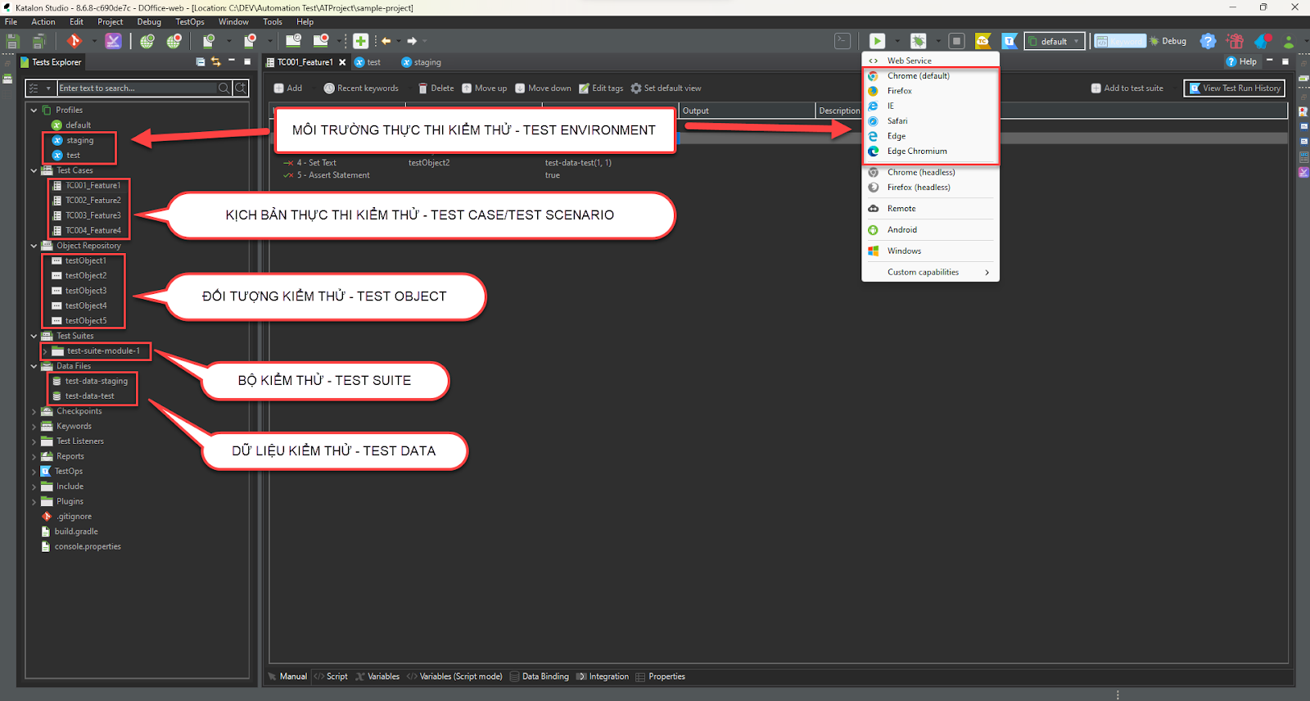Collapse the Object Repository tree node
This screenshot has width=1310, height=701.
click(34, 246)
